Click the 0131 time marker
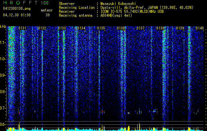Image resolution: width=207 pixels, height=131 pixels. (x=22, y=28)
